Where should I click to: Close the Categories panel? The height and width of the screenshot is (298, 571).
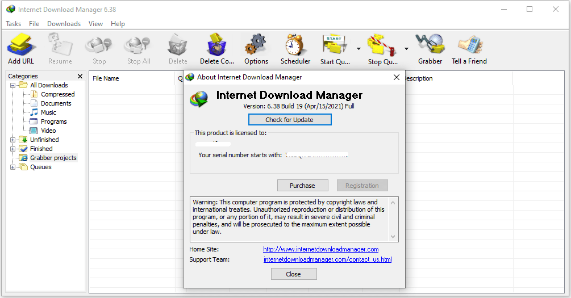click(80, 76)
